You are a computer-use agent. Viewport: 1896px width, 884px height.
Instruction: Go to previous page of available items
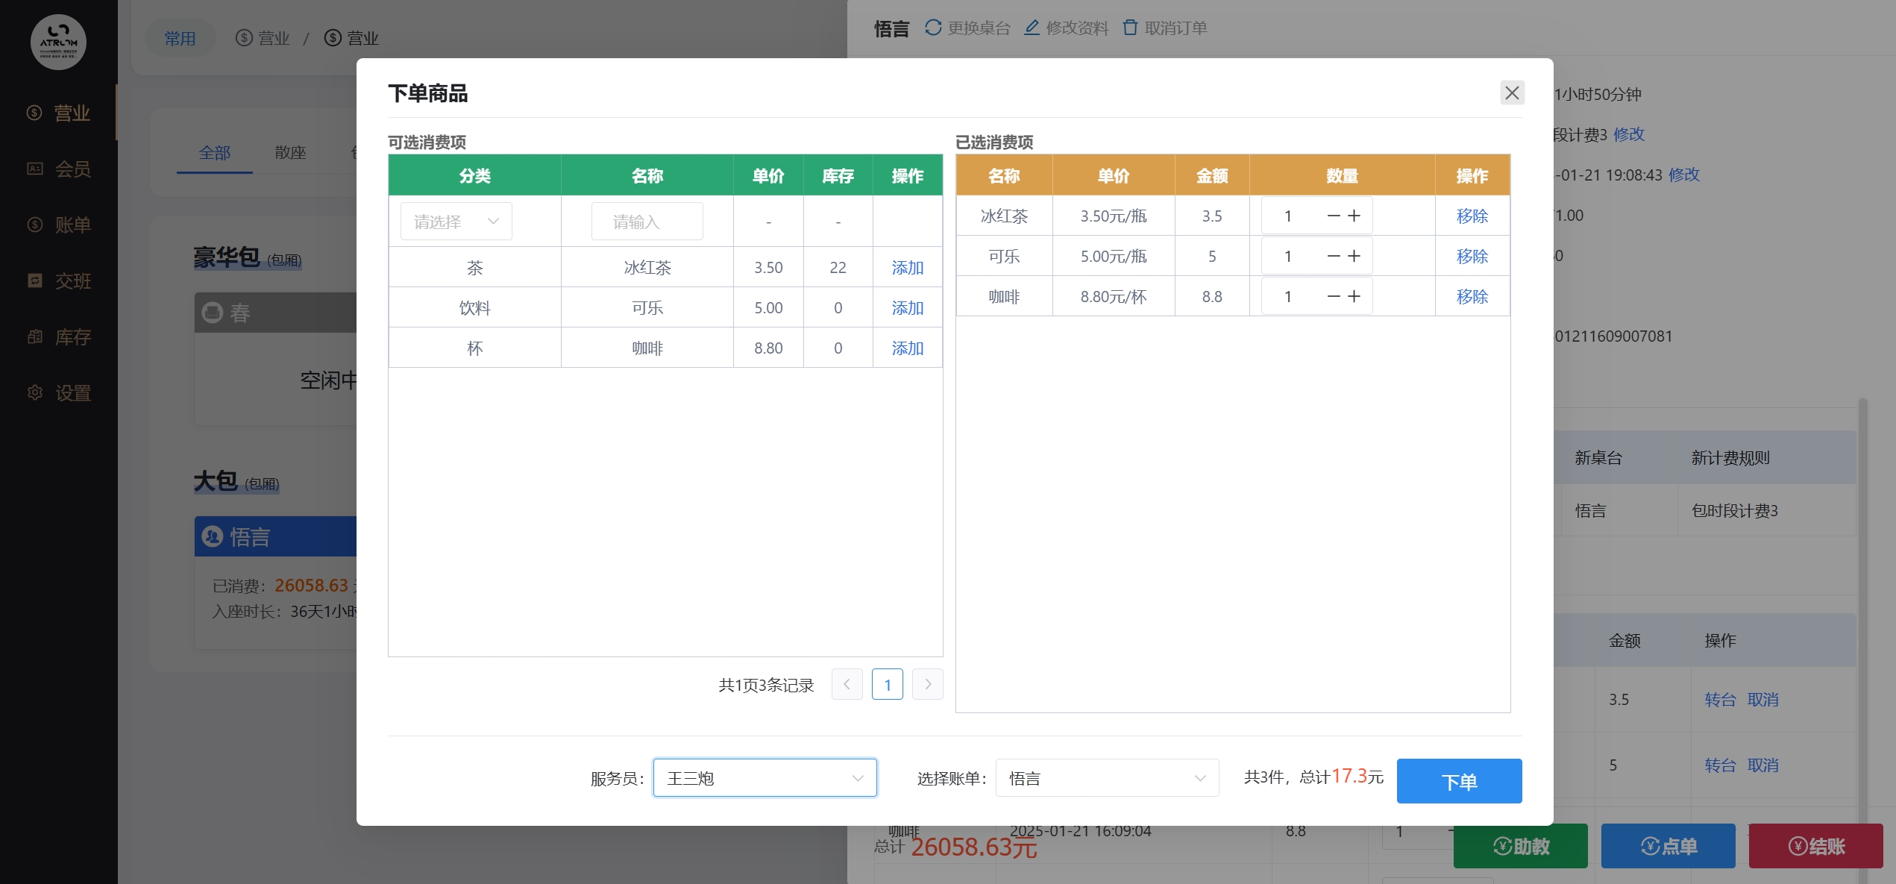847,684
